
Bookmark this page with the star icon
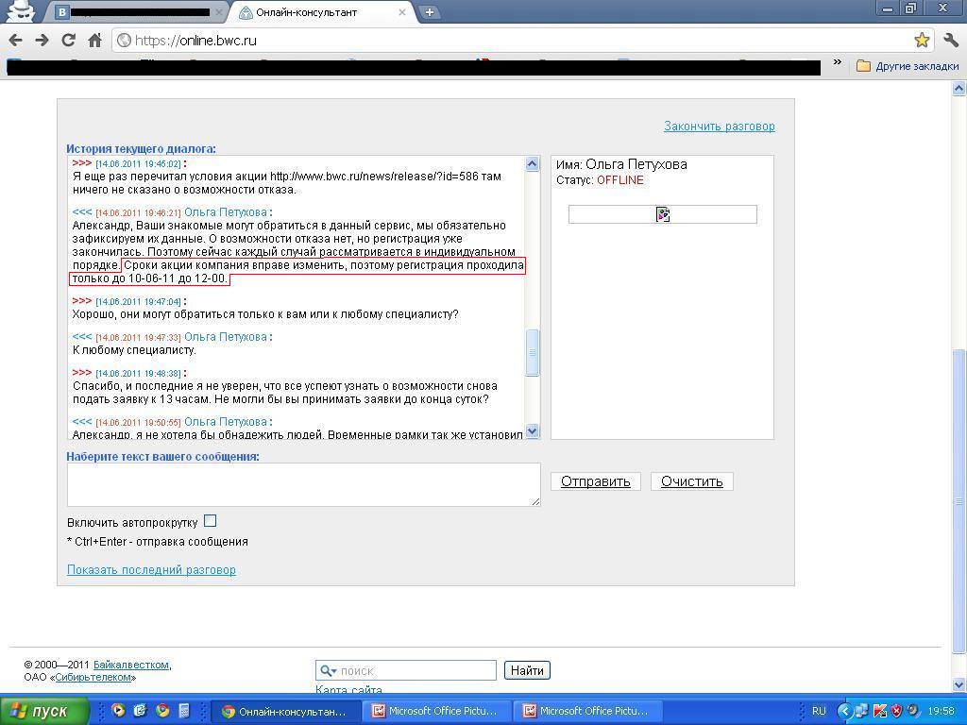(x=922, y=40)
